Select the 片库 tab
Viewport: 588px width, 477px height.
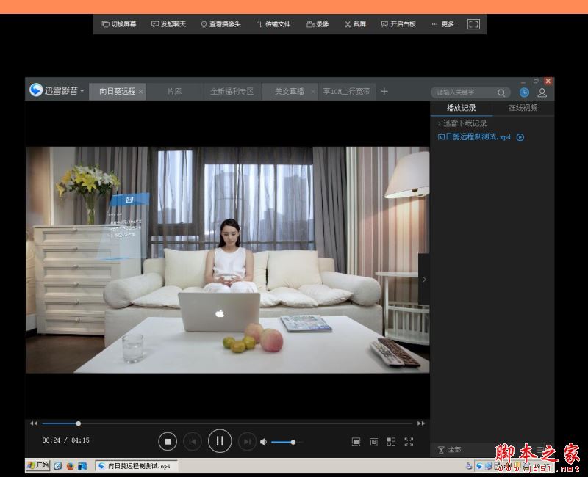174,92
